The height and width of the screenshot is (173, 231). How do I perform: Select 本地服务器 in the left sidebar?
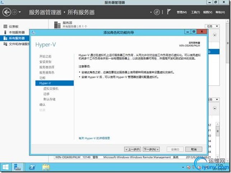(x=16, y=32)
